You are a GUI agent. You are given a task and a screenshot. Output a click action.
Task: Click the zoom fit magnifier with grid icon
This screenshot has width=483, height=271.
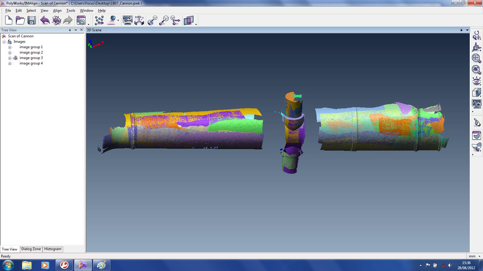tap(477, 58)
